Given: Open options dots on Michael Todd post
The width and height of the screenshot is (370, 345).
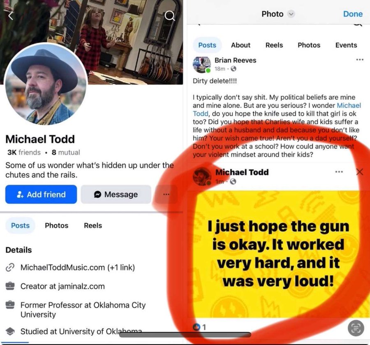Looking at the screenshot, I should point(339,172).
